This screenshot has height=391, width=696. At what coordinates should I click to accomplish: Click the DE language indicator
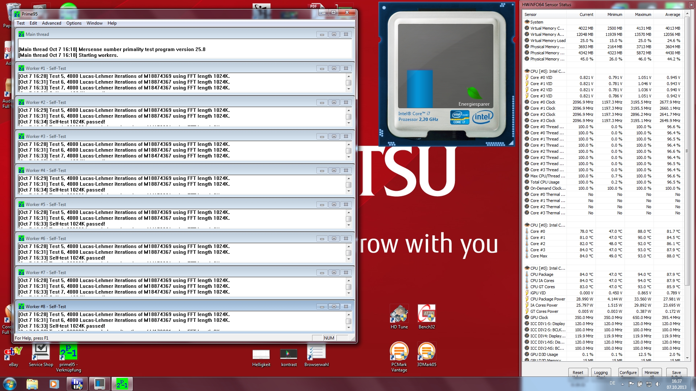tap(612, 383)
